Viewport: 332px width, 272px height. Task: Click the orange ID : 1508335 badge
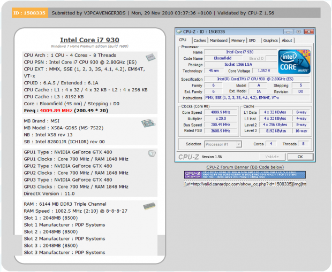pyautogui.click(x=30, y=13)
